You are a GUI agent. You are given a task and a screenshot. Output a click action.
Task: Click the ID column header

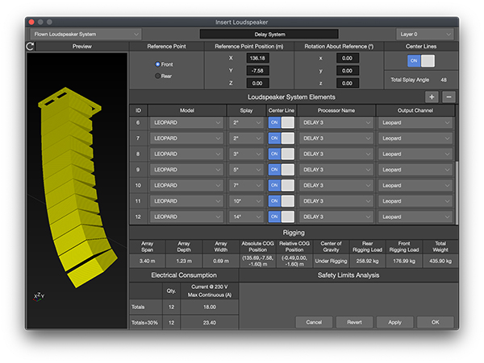click(x=138, y=110)
